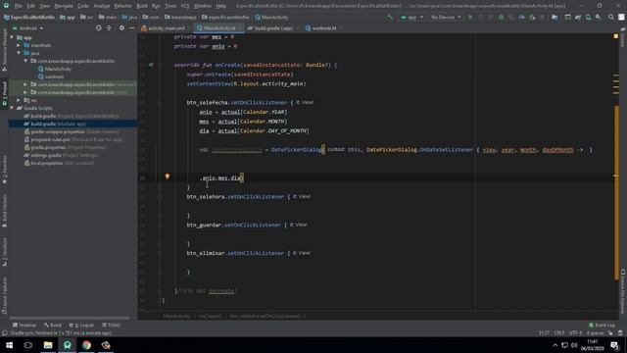This screenshot has width=627, height=353.
Task: Open the Build tool window
Action: 53,325
